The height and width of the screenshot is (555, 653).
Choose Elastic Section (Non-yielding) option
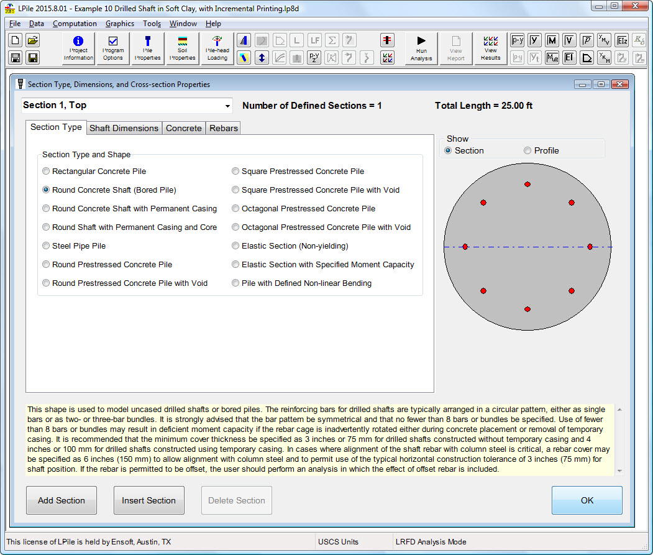235,246
